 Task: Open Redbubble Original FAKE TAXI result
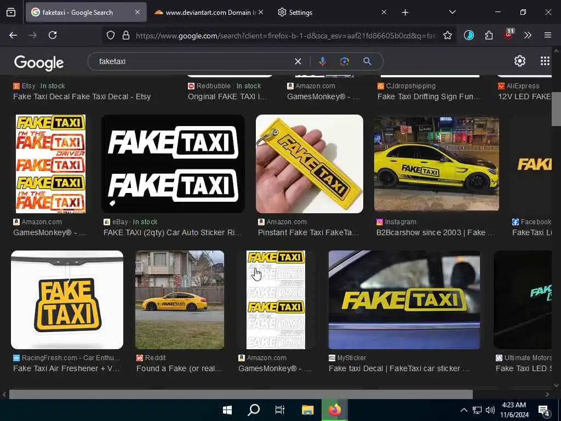(227, 96)
